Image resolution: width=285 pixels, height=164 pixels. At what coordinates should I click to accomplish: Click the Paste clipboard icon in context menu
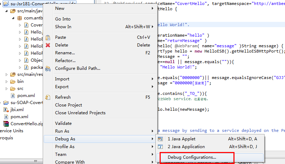48,37
